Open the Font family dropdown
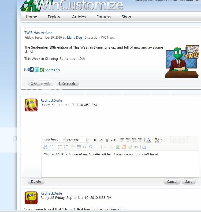Screen dimensions: 201x212 64,140
